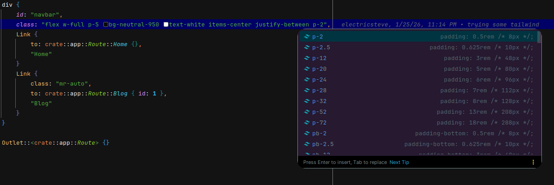The width and height of the screenshot is (554, 185).
Task: Click the Tailwind icon next to p-32
Action: click(x=307, y=101)
